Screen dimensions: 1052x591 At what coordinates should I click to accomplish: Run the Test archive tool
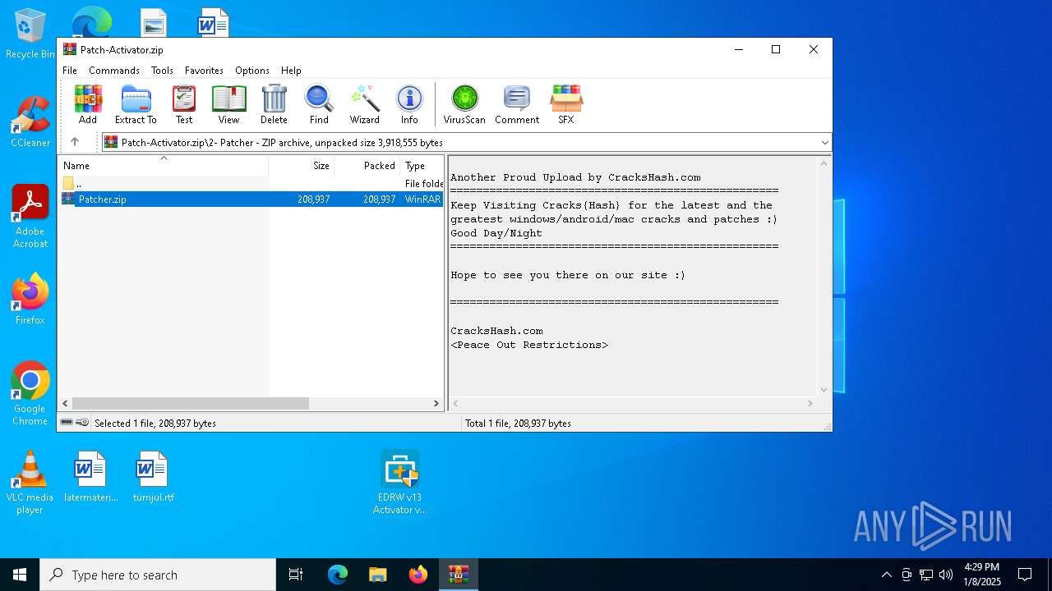[184, 104]
